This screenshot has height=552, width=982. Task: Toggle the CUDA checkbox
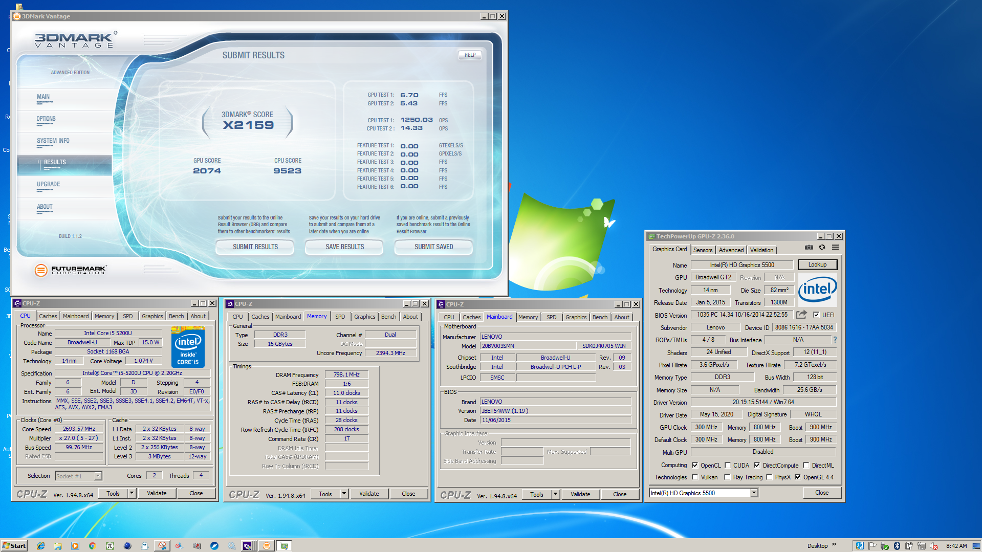click(728, 466)
